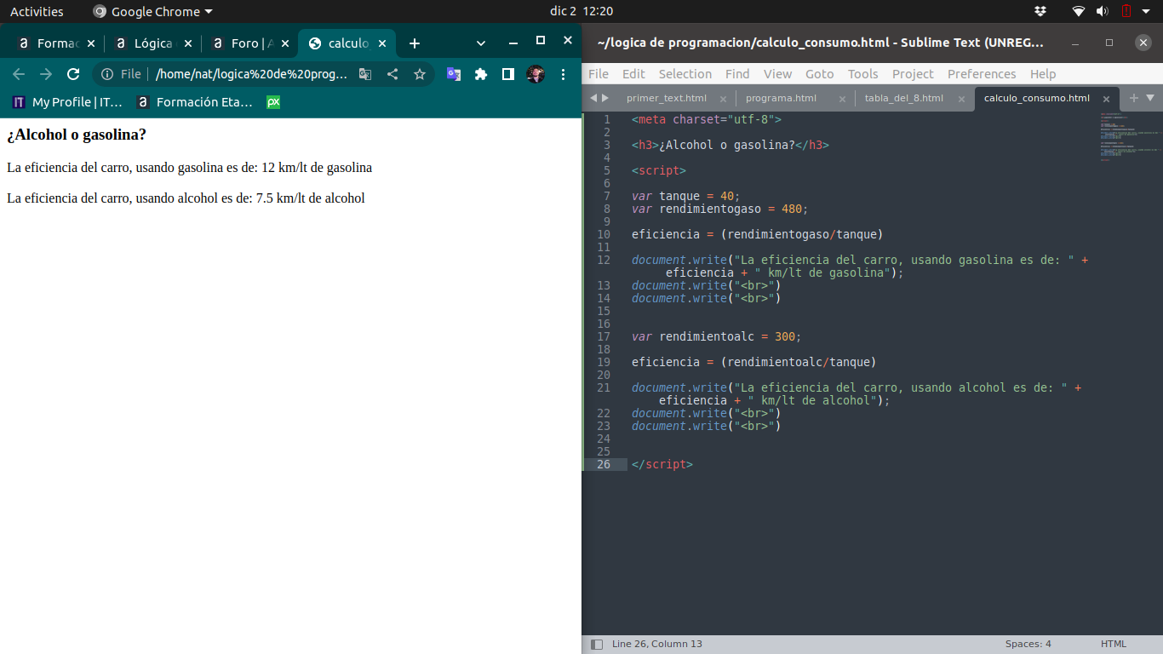
Task: Open Formación Eta bookmark
Action: tap(196, 102)
